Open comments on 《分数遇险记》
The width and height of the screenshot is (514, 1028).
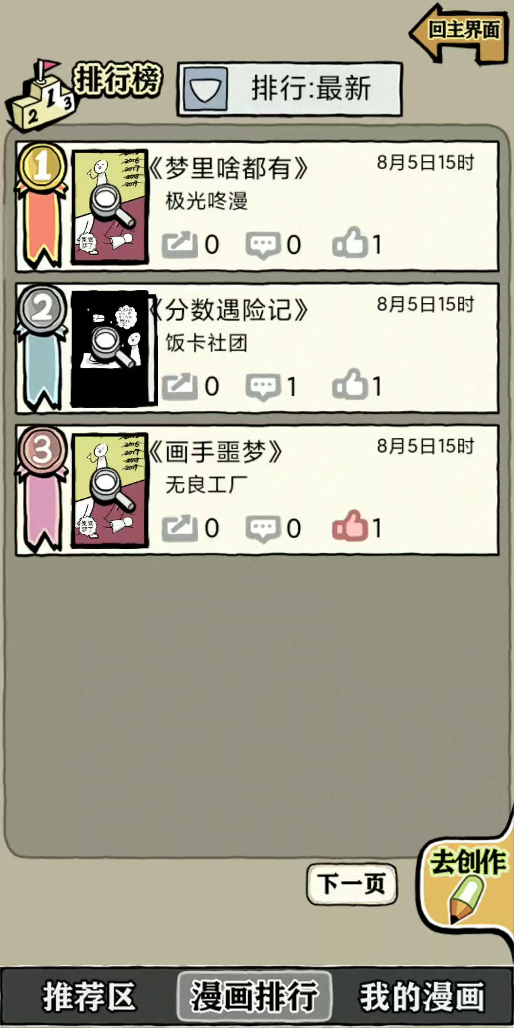click(263, 387)
